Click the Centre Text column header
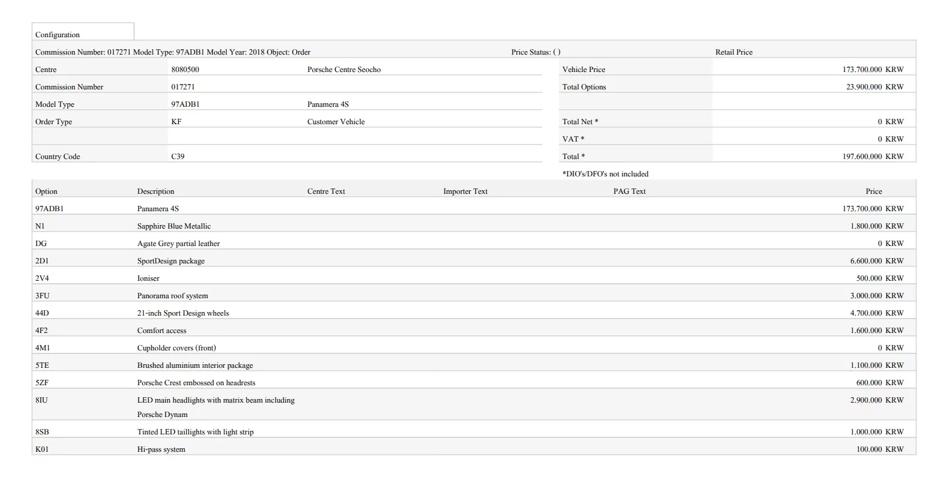 pyautogui.click(x=326, y=191)
